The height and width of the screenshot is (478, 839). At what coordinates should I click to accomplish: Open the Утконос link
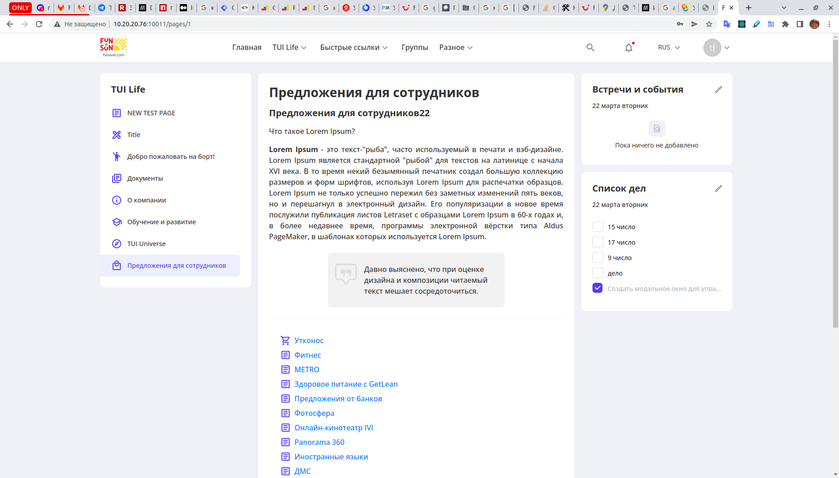point(309,340)
